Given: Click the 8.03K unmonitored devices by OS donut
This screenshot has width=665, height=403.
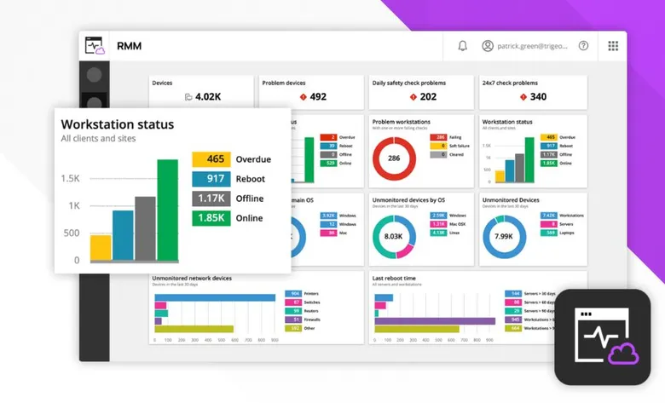Looking at the screenshot, I should 394,237.
